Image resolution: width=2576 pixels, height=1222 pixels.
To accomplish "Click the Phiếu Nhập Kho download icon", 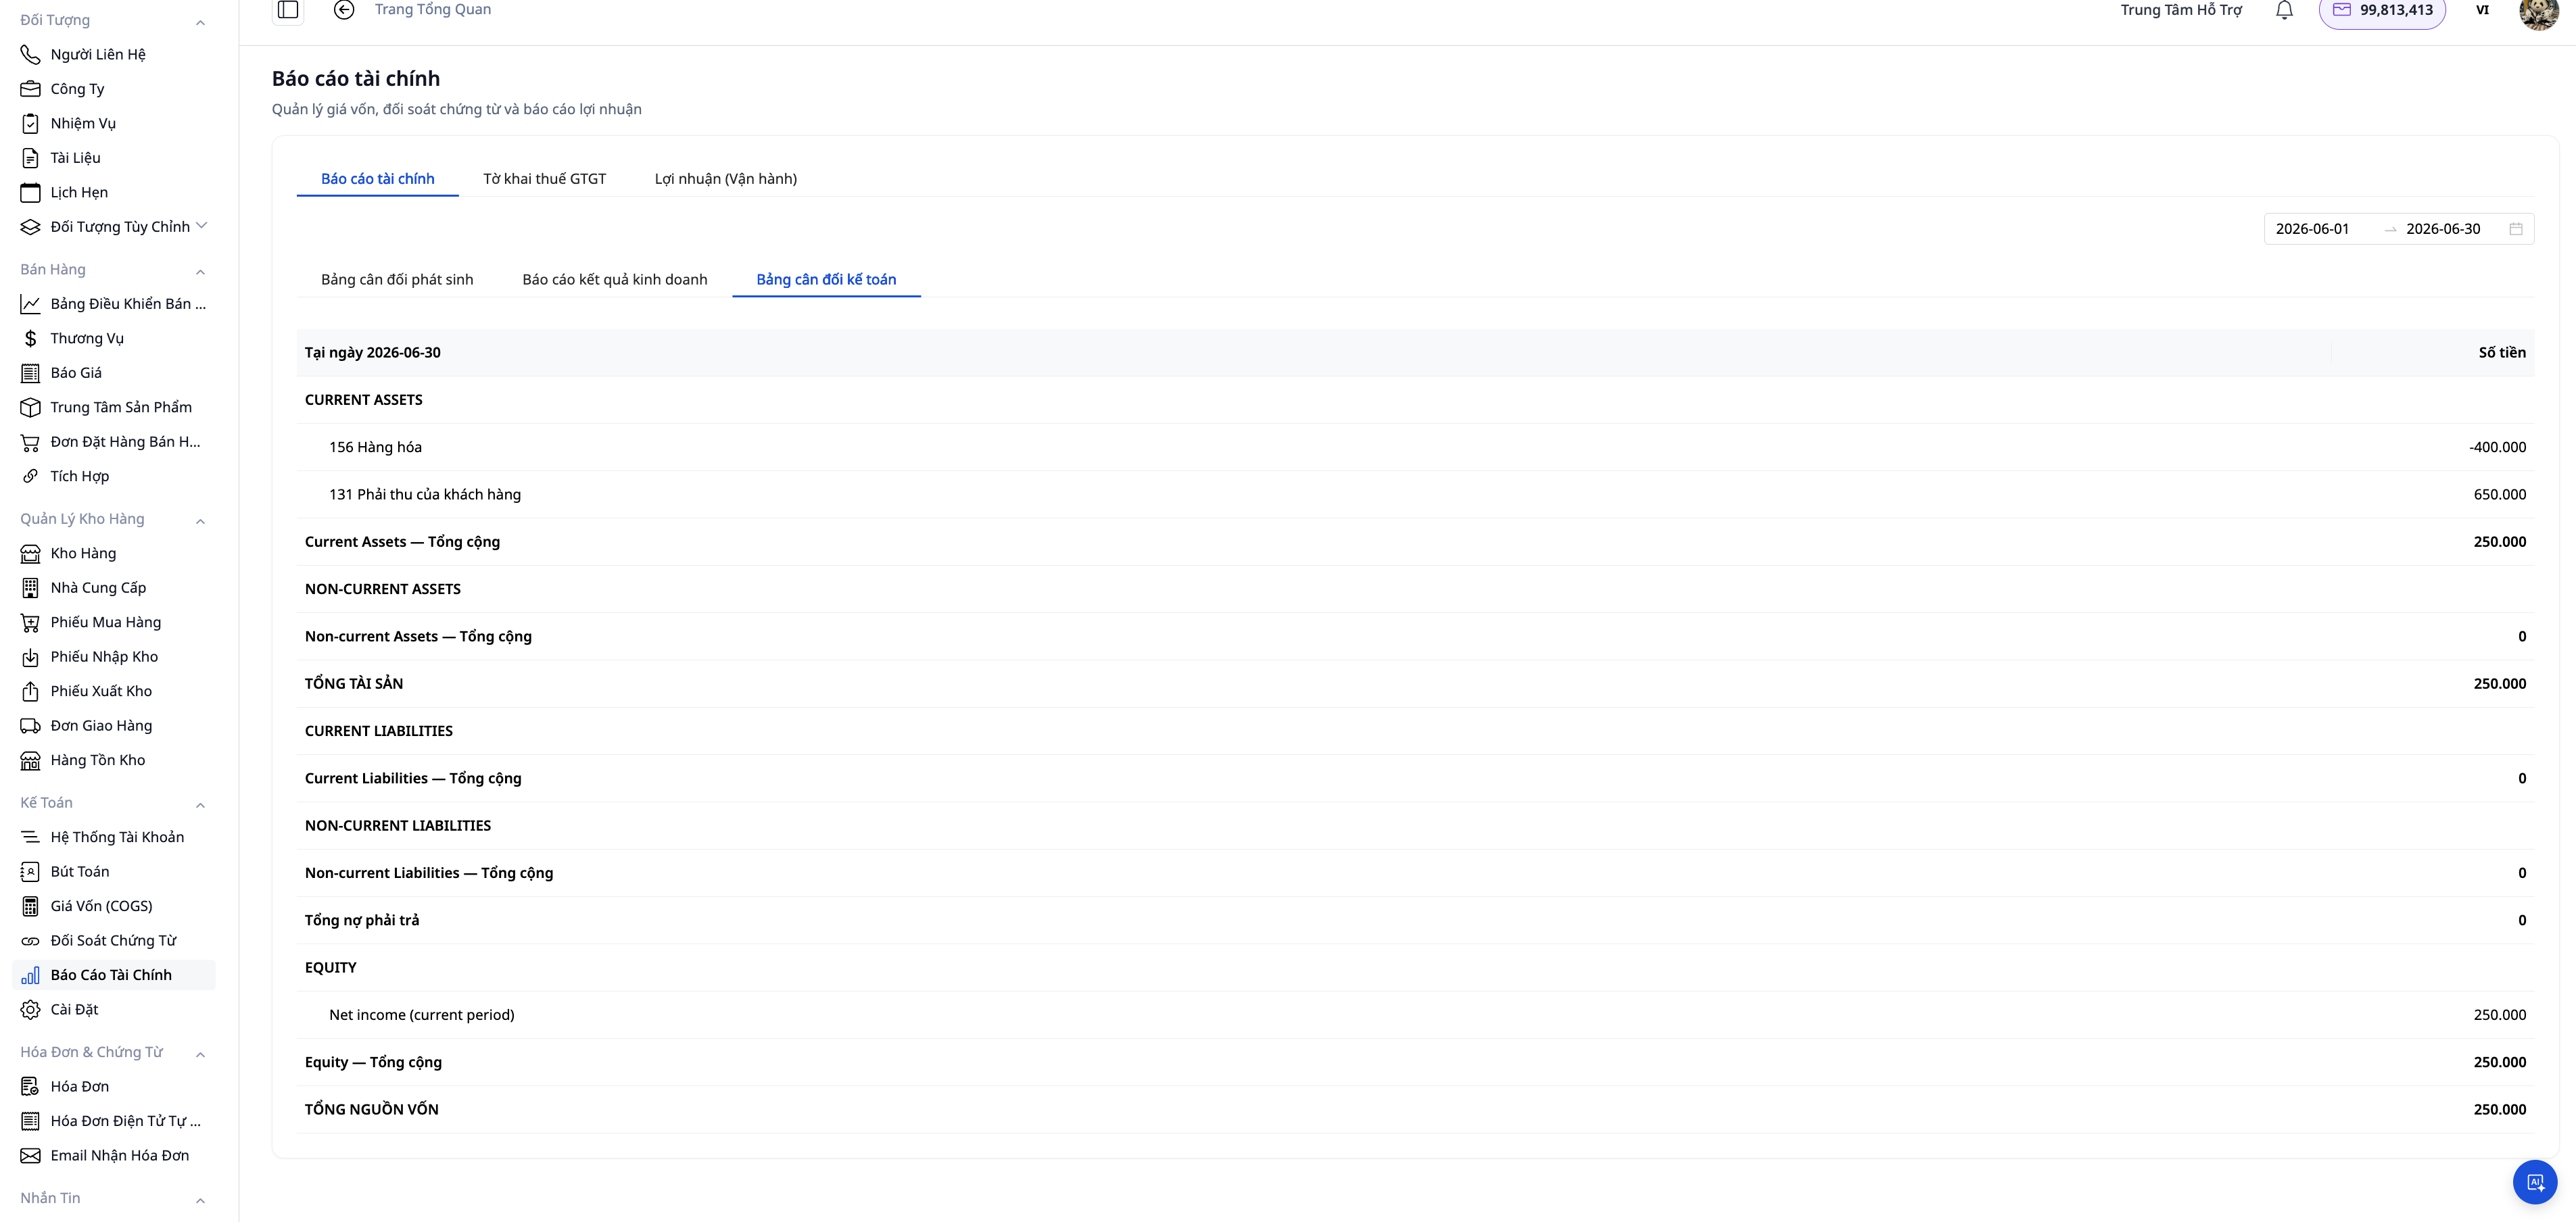I will (31, 657).
